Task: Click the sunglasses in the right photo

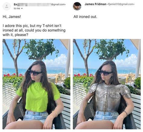Action: pos(106,73)
